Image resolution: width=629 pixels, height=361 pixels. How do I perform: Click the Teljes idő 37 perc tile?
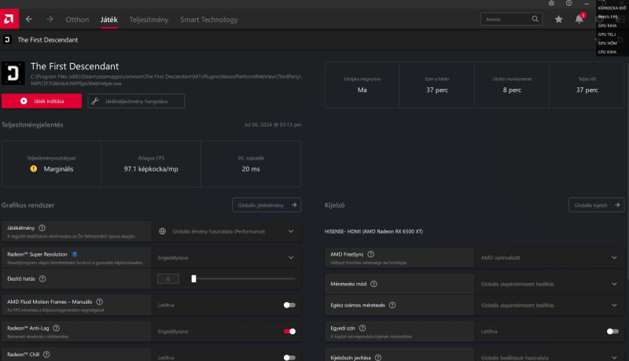coord(587,85)
